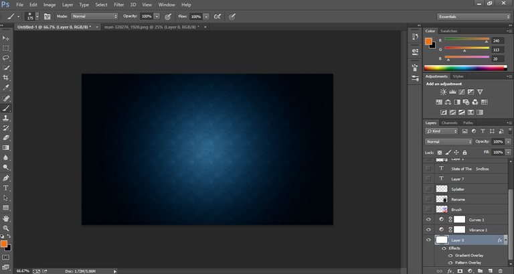514x274 pixels.
Task: Click the orange foreground color swatch in toolbar
Action: pos(5,243)
